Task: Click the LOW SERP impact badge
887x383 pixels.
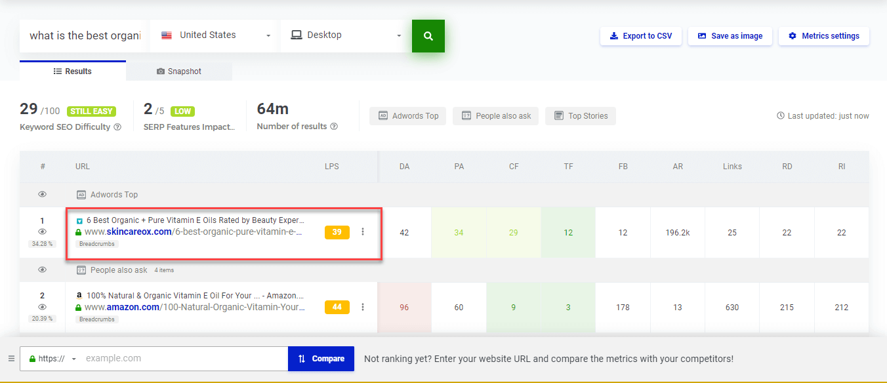Action: click(x=183, y=111)
